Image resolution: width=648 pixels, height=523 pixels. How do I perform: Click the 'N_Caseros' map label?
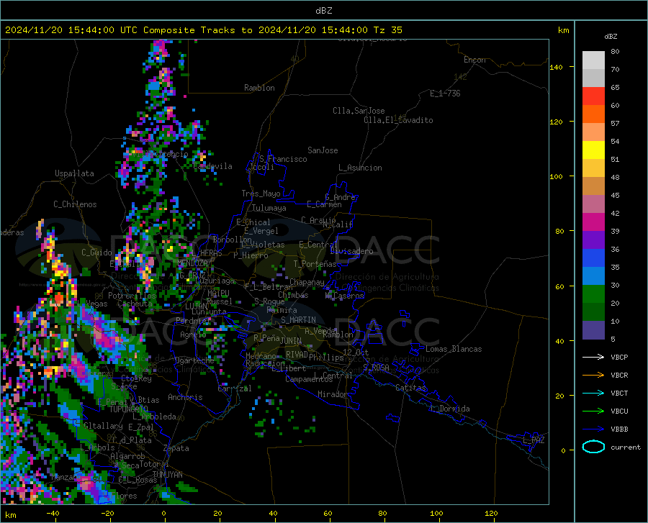344,296
